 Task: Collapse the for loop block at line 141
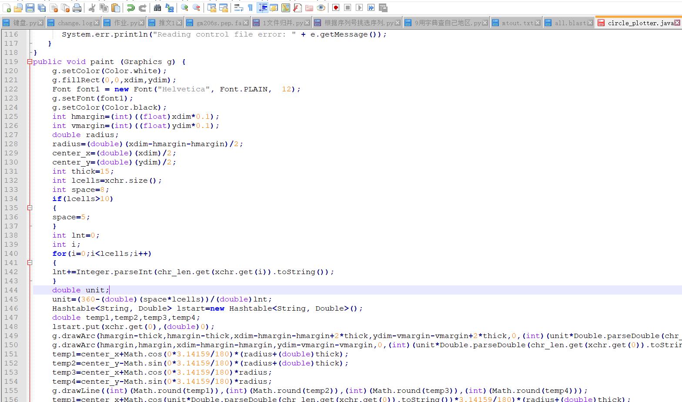coord(30,263)
